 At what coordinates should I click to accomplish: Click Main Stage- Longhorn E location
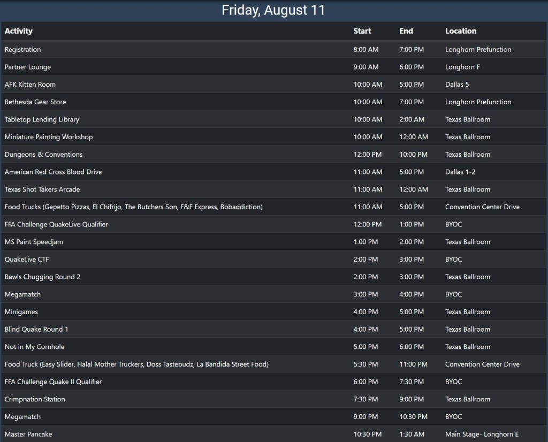[482, 434]
